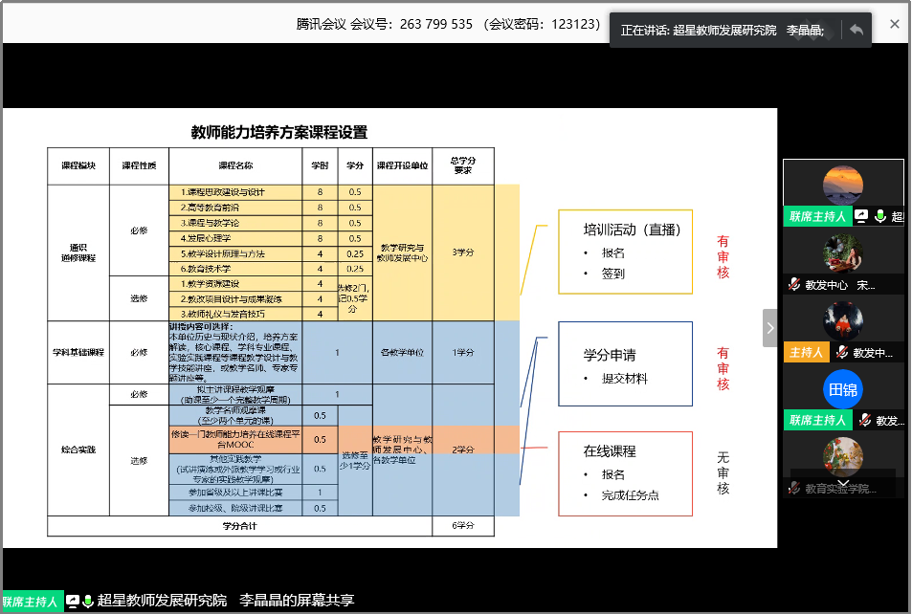Click the table header 总学分要求

click(463, 165)
